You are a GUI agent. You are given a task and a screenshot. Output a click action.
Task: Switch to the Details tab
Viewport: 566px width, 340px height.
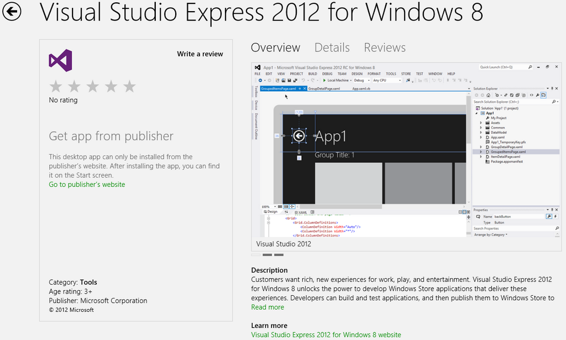point(332,48)
